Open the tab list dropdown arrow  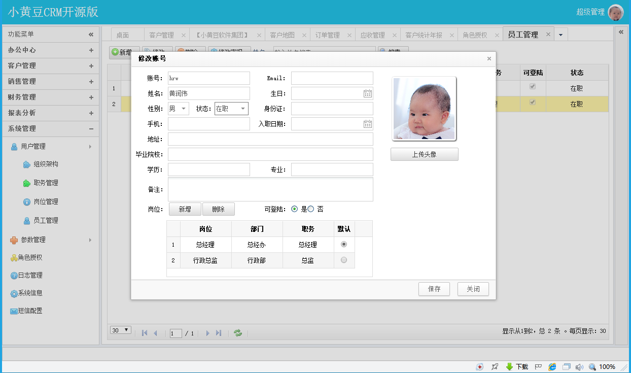point(561,35)
